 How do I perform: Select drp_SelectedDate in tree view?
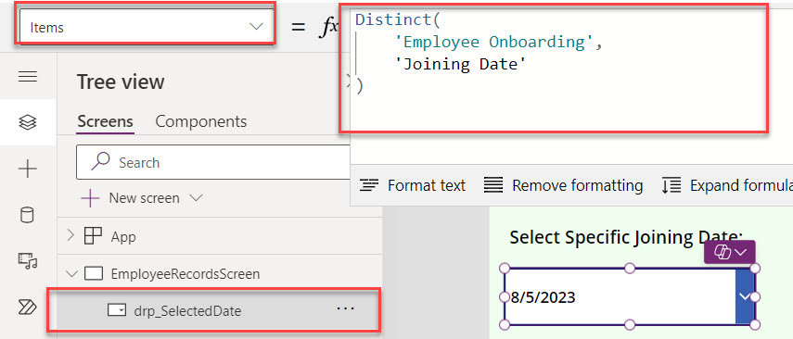coord(187,310)
